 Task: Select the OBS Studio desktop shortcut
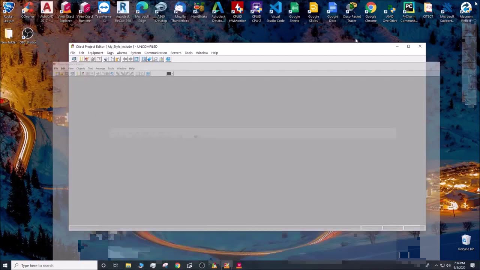pos(27,36)
